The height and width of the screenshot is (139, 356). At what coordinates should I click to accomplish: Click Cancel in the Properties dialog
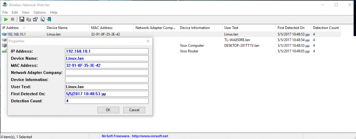(x=134, y=110)
